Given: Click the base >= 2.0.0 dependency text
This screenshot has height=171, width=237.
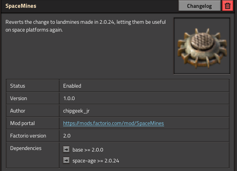Looking at the screenshot, I should (88, 150).
